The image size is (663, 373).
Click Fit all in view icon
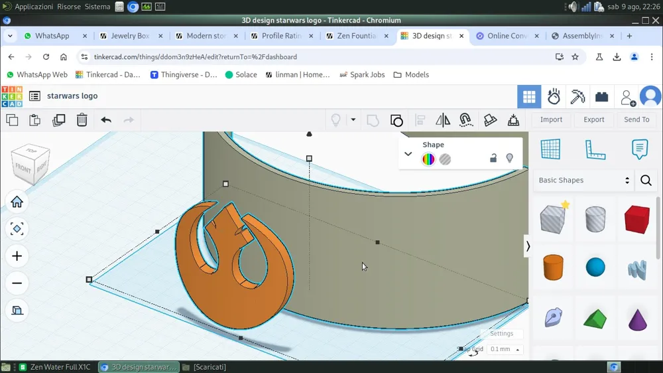click(x=17, y=229)
